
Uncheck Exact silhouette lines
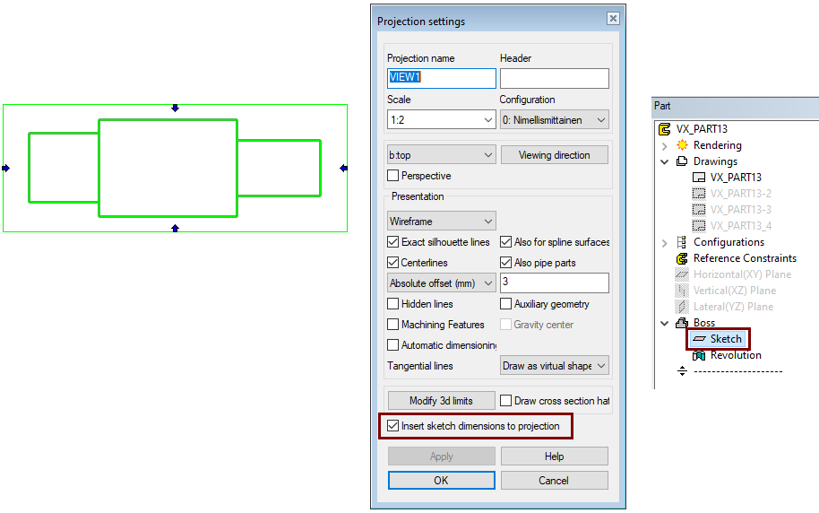coord(392,242)
